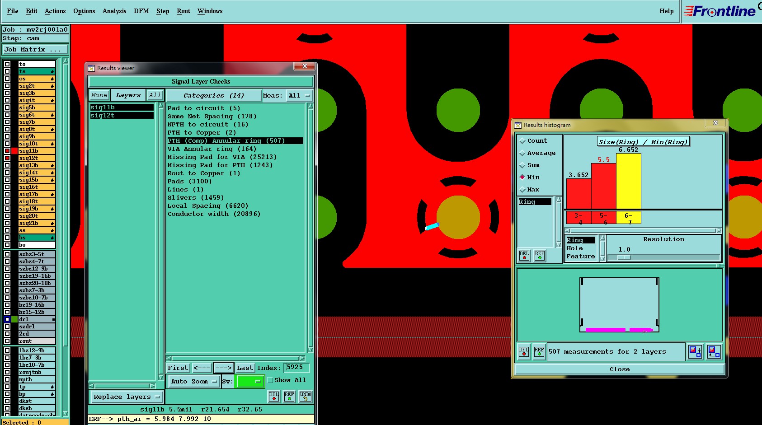
Task: Click the Index input field
Action: point(297,368)
